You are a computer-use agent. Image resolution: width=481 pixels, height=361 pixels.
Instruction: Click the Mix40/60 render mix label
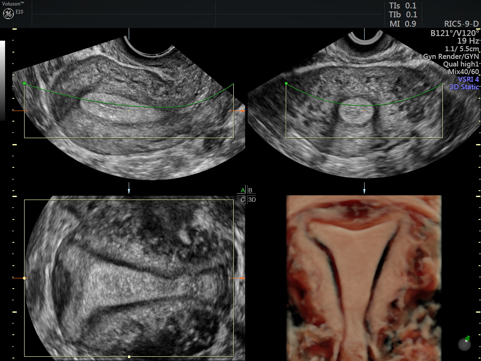[463, 72]
